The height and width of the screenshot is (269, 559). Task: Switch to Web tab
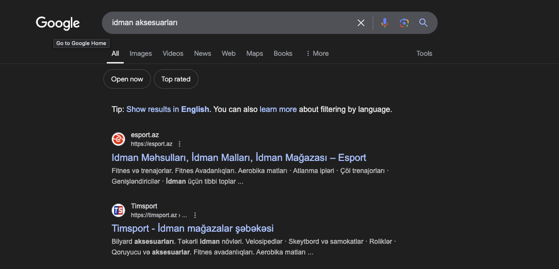[229, 53]
